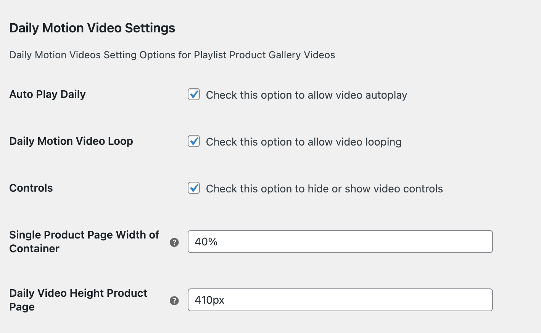Click 'Daily Video Height Product Page' label
541x333 pixels.
point(78,300)
